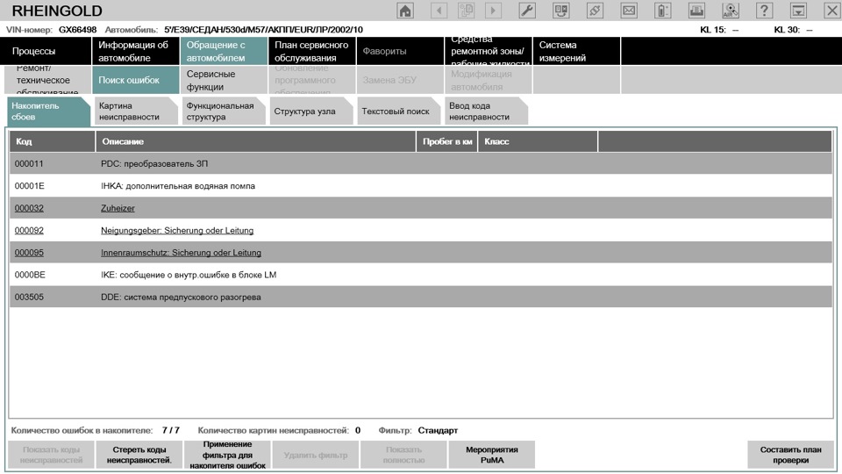The height and width of the screenshot is (474, 842).
Task: Open the connection plug icon
Action: [595, 11]
